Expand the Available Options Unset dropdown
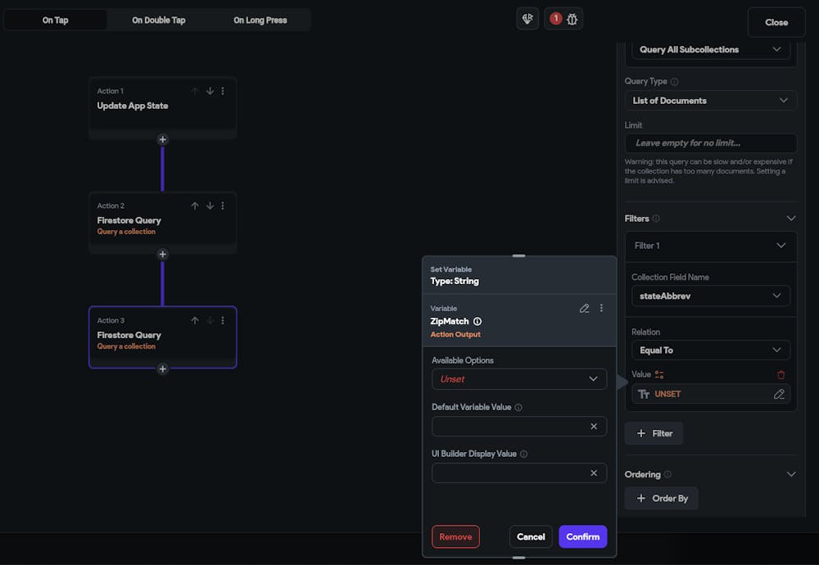 519,379
